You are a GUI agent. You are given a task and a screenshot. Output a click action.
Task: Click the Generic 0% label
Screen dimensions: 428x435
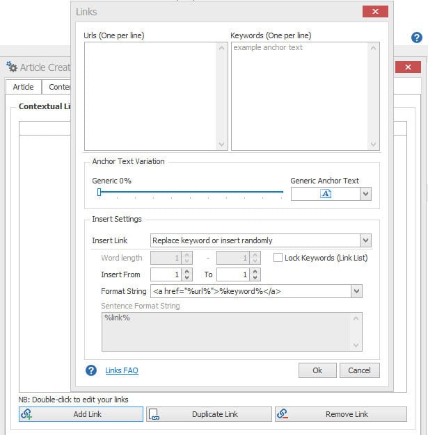tap(111, 181)
